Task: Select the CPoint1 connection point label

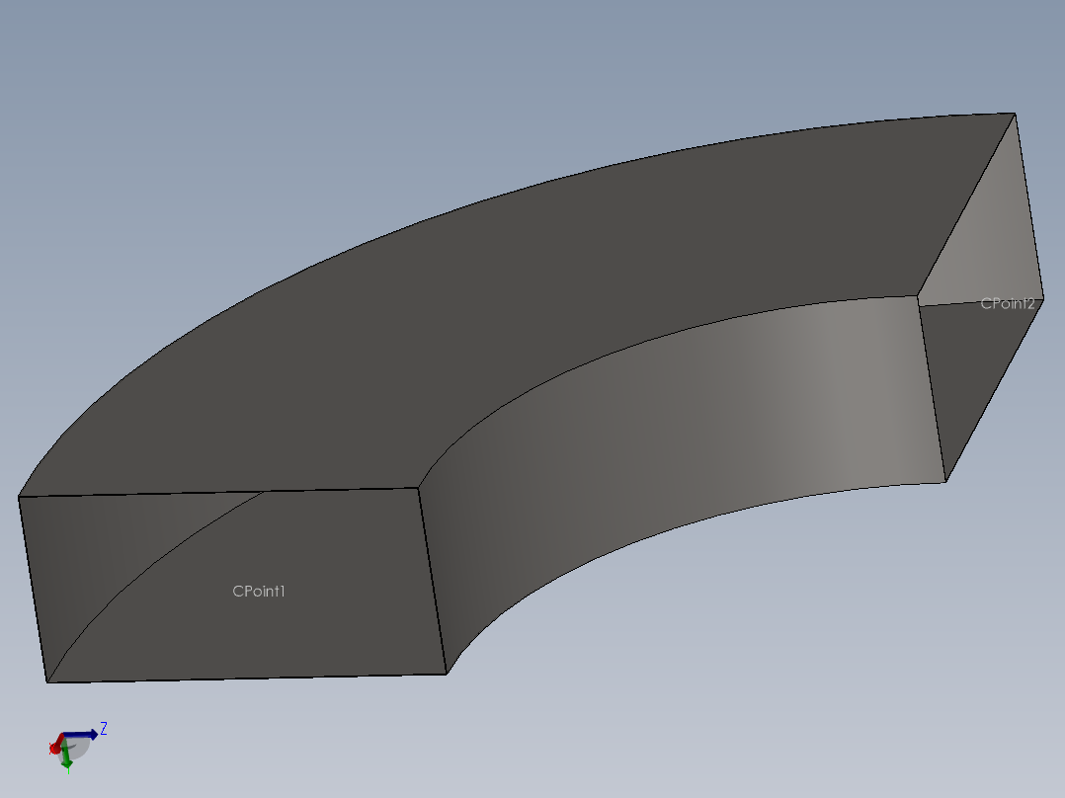Action: click(x=260, y=592)
